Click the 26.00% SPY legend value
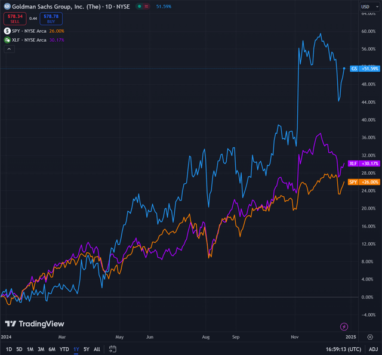 tap(57, 31)
